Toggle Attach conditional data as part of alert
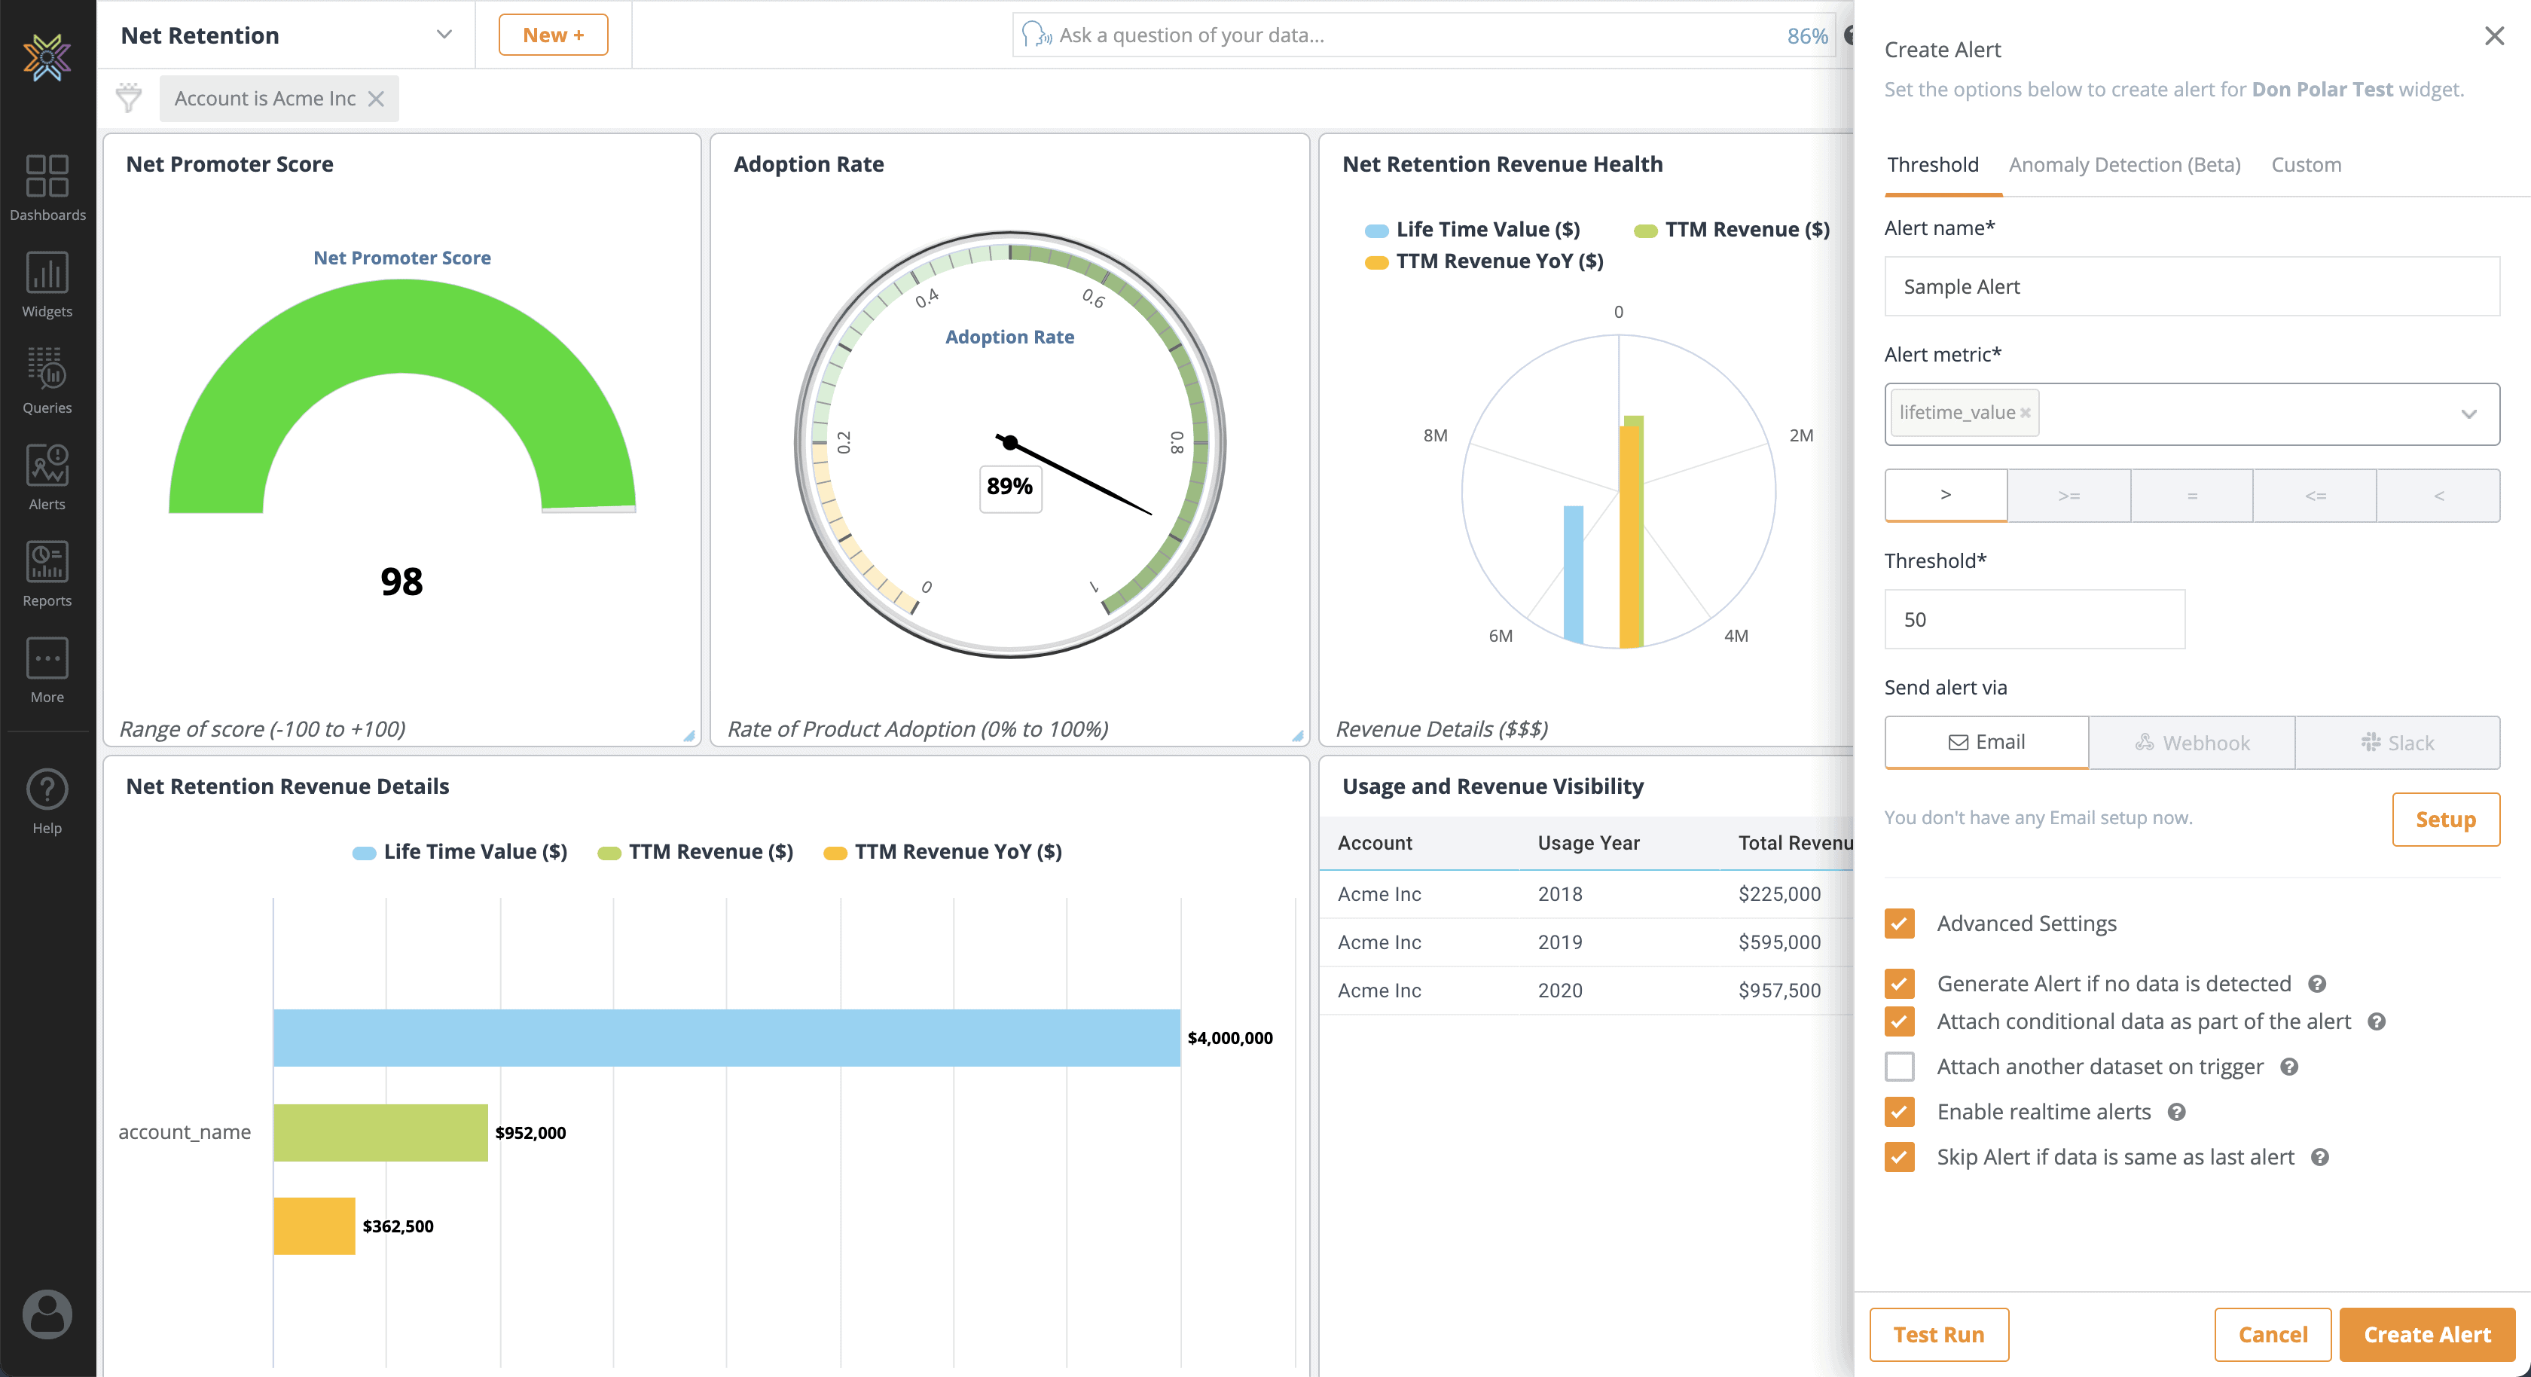The height and width of the screenshot is (1377, 2531). tap(1899, 1021)
